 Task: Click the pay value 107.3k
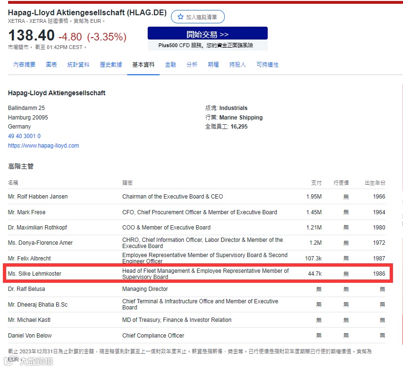click(313, 258)
